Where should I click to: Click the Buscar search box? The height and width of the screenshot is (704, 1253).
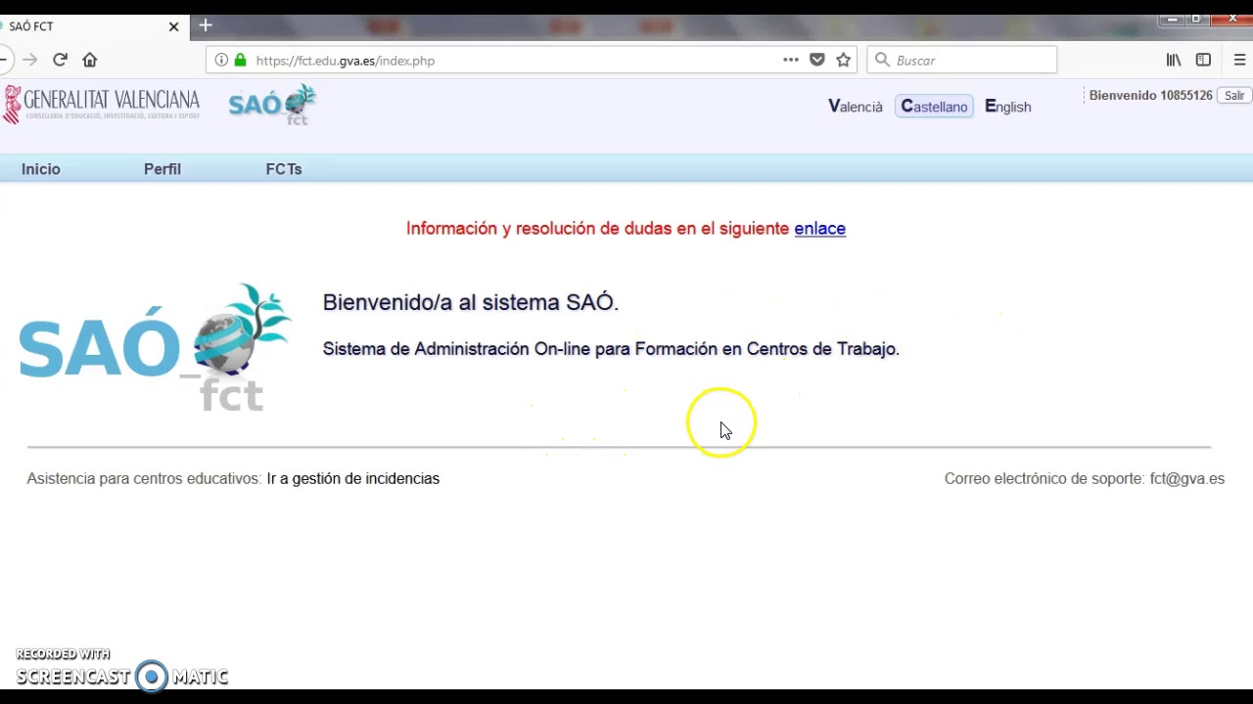961,60
